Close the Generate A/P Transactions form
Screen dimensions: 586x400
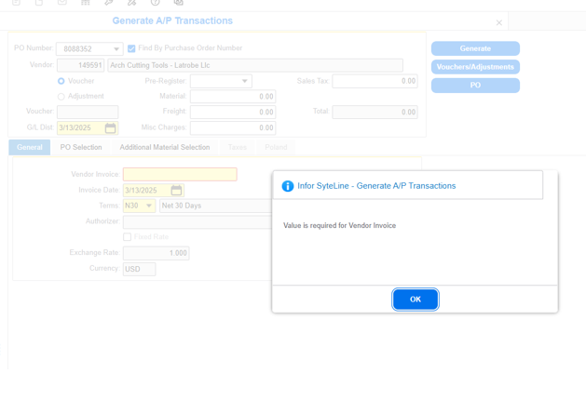[x=499, y=23]
